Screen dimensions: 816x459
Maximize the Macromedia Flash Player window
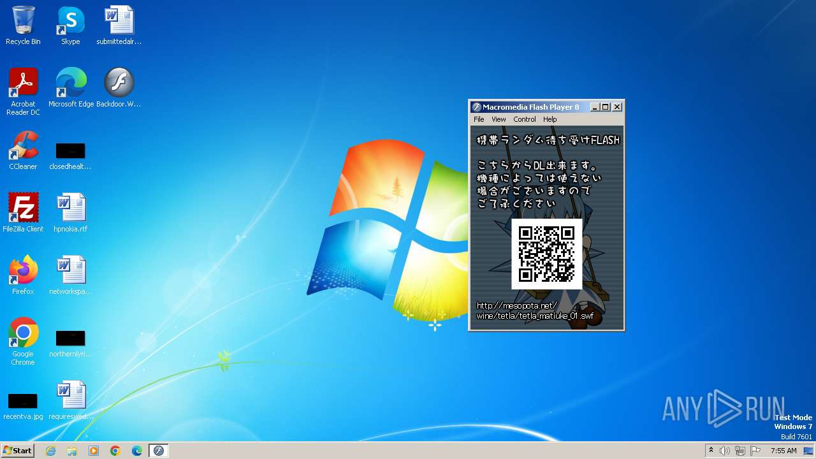coord(606,107)
